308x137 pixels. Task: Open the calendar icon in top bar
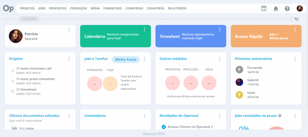264,8
